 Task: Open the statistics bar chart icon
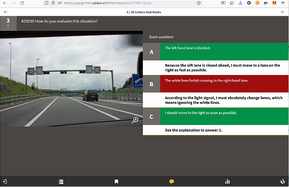(x=227, y=182)
